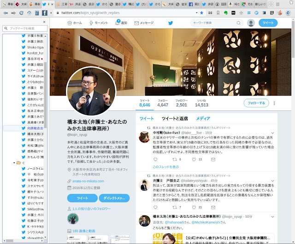The image size is (295, 244).
Task: Open the @MichikoKameishi mention
Action: click(x=206, y=222)
